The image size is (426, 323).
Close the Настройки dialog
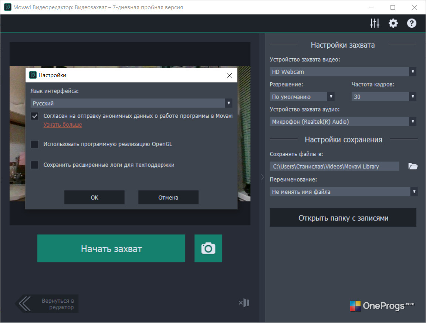coord(230,75)
